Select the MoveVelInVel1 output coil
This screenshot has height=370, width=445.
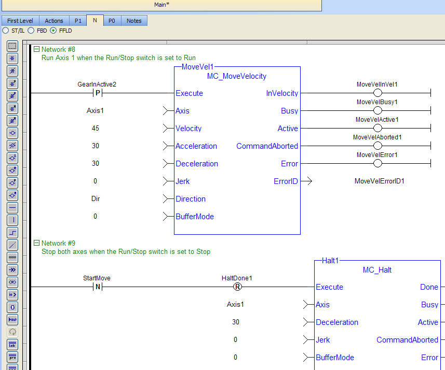377,93
